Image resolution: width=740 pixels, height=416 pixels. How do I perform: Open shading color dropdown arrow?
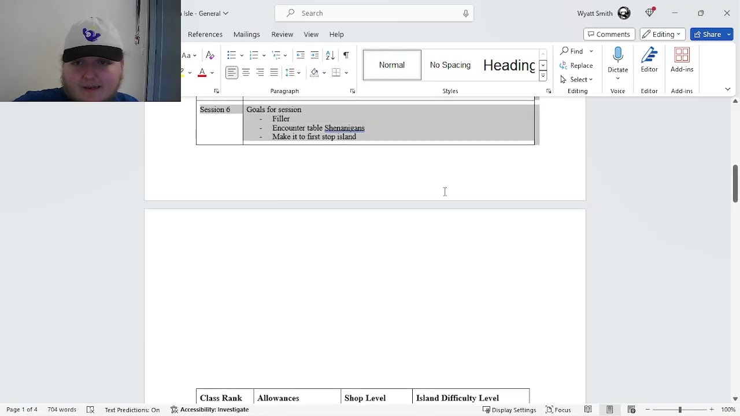[324, 73]
